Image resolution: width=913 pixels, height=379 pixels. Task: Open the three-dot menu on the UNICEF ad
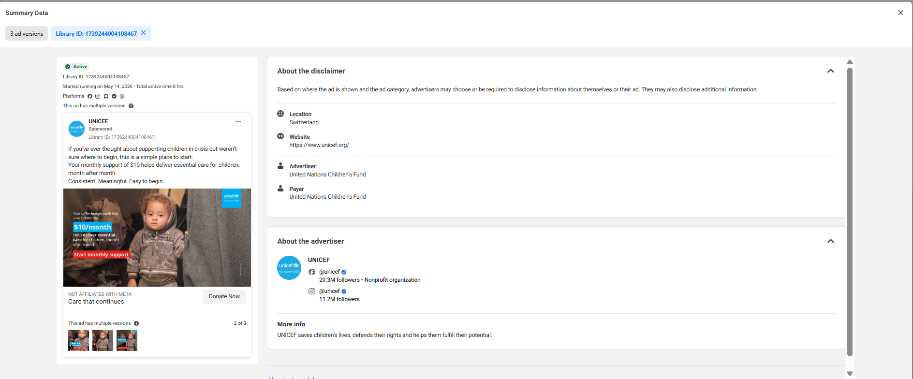[x=238, y=122]
